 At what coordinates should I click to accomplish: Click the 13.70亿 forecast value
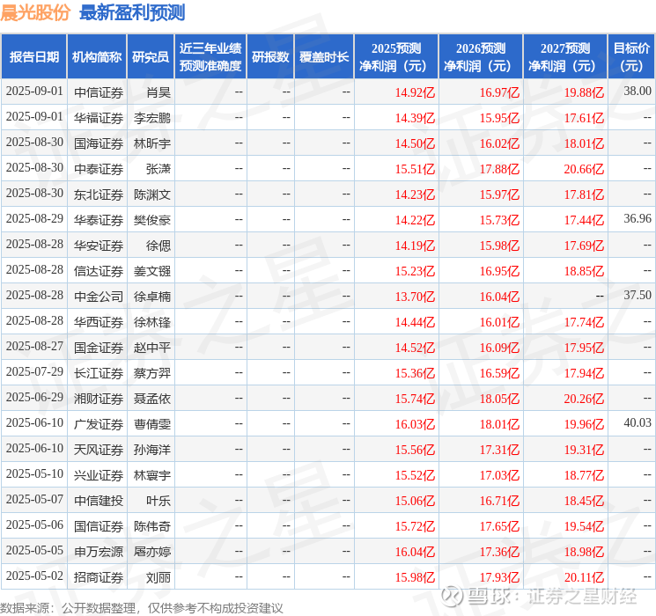415,297
